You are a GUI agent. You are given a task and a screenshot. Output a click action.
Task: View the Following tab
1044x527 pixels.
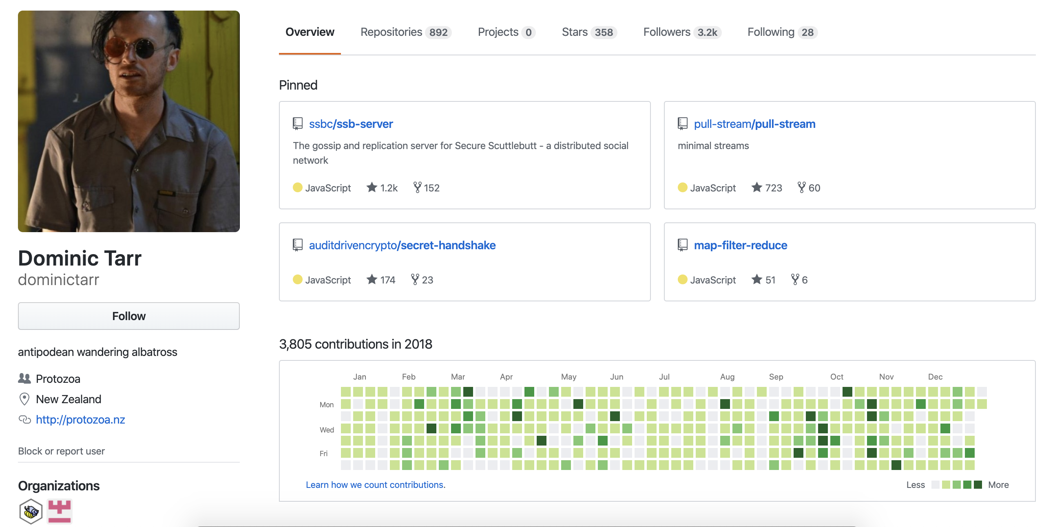pyautogui.click(x=782, y=32)
